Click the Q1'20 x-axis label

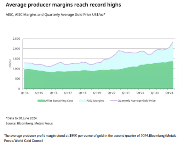(111, 93)
